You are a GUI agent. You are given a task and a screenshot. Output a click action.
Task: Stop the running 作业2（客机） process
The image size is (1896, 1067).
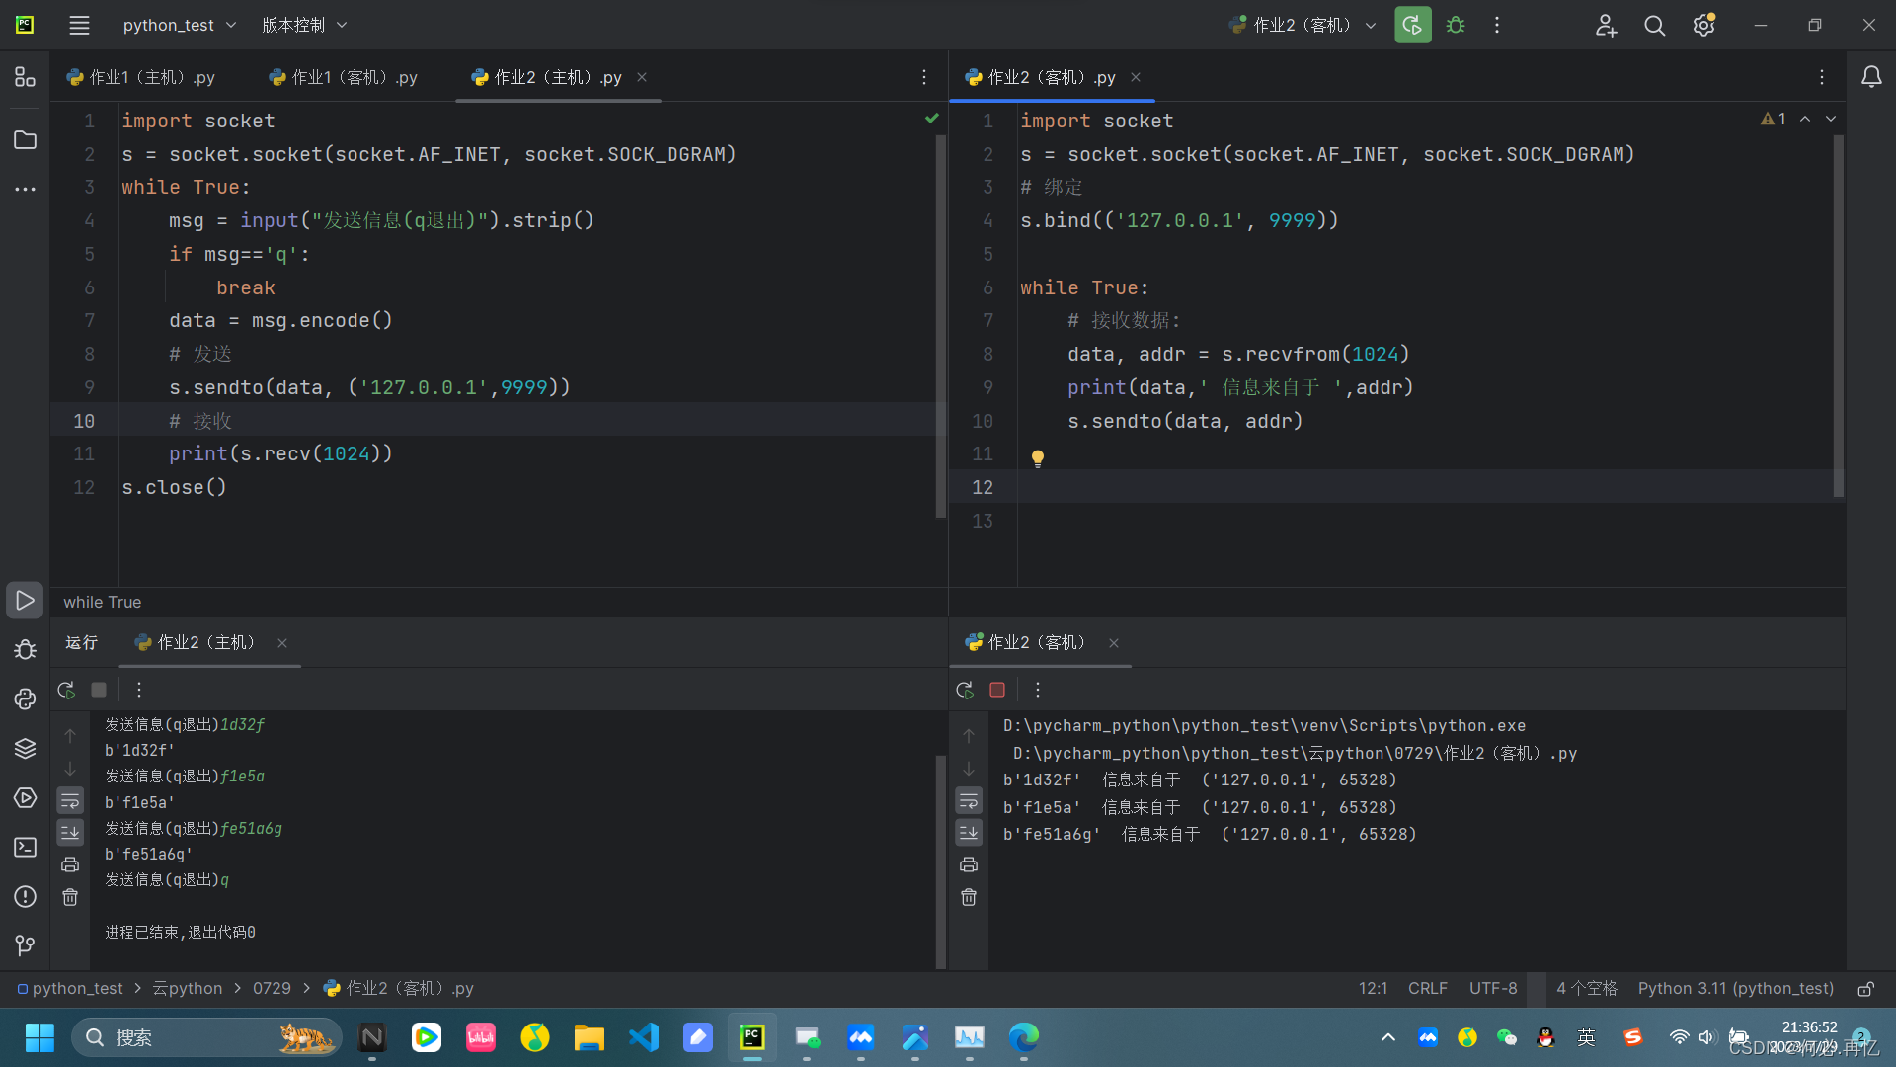[x=997, y=690]
